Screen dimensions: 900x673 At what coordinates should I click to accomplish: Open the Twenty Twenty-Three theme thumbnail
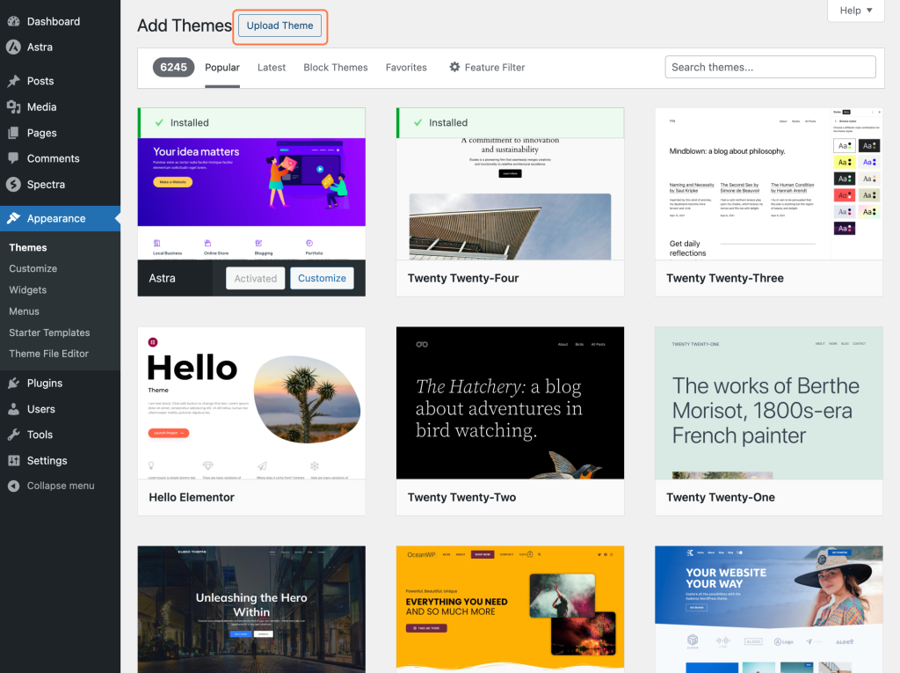[768, 184]
